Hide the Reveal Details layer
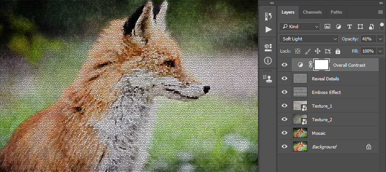The image size is (386, 172). click(284, 79)
